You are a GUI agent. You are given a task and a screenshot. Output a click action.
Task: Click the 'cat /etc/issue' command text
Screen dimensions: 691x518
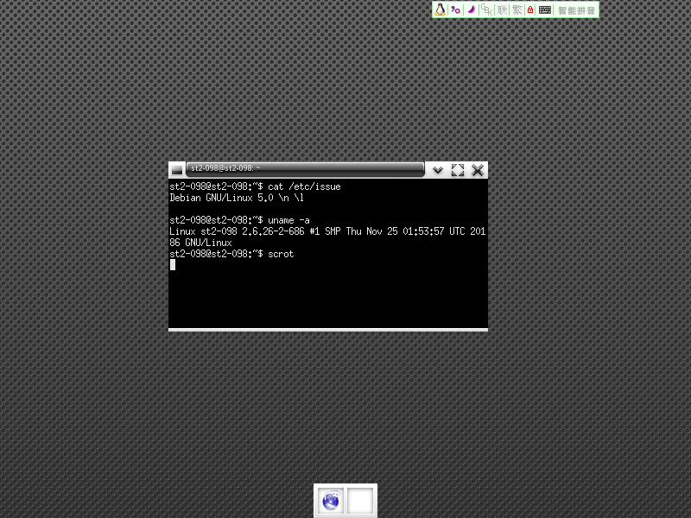coord(304,186)
